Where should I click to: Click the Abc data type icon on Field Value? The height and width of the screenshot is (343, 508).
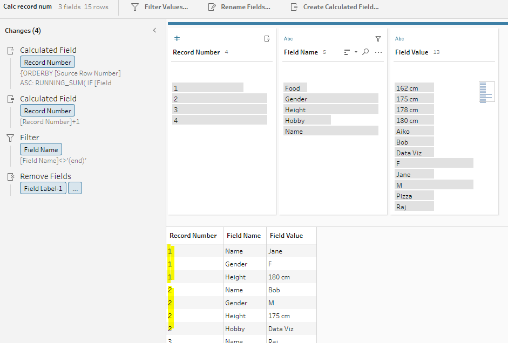click(x=399, y=39)
